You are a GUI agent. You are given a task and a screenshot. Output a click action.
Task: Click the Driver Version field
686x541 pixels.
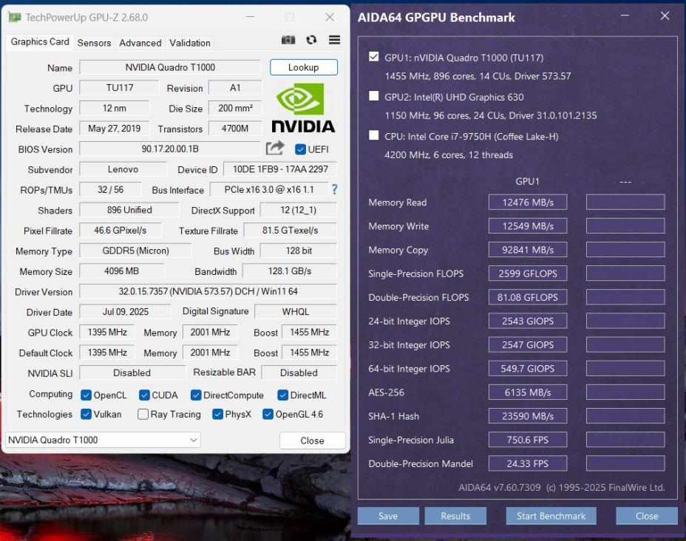(208, 291)
